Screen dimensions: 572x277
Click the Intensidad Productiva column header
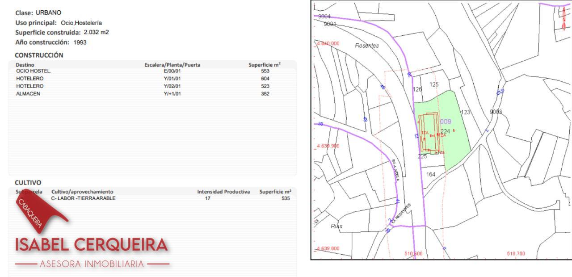[x=223, y=192]
